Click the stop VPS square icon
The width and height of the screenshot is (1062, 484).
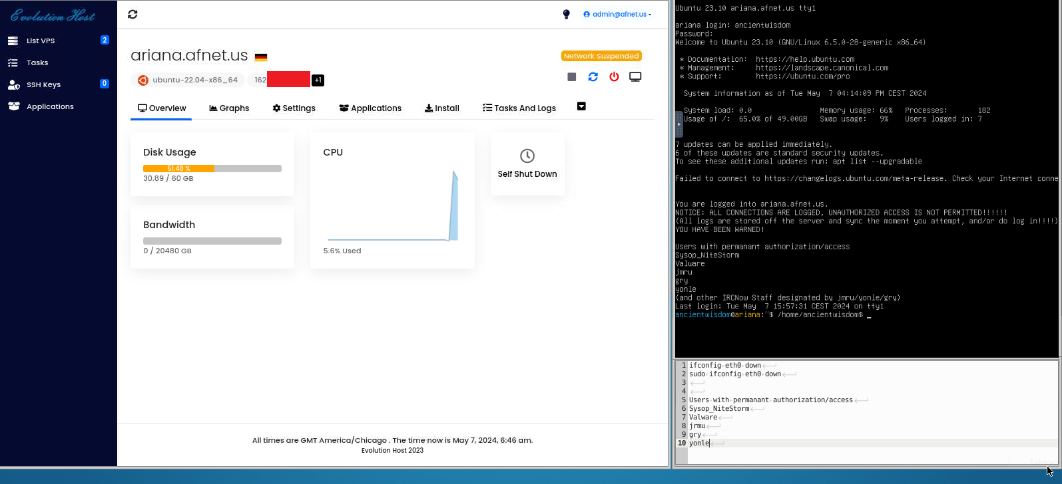571,77
